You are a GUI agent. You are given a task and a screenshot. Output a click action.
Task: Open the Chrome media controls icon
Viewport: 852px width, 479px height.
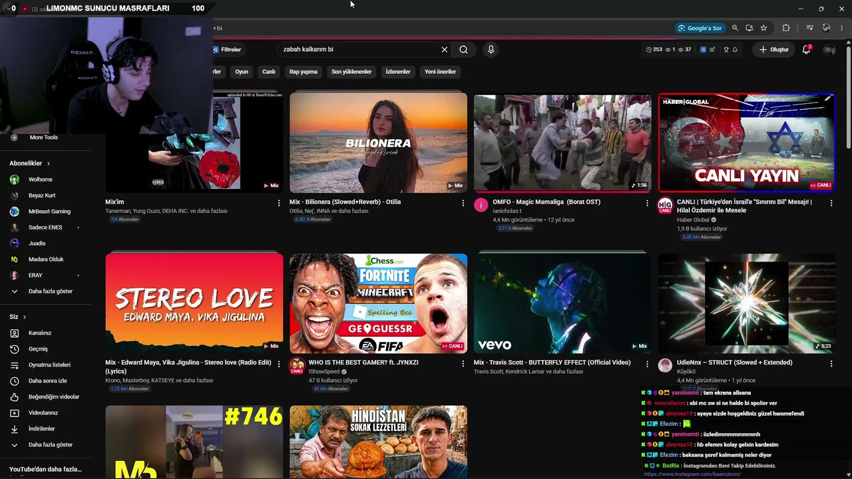pos(809,28)
